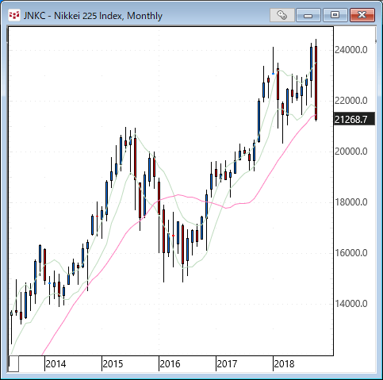Click the 24000.0 price axis label
The image size is (383, 380).
[x=351, y=50]
